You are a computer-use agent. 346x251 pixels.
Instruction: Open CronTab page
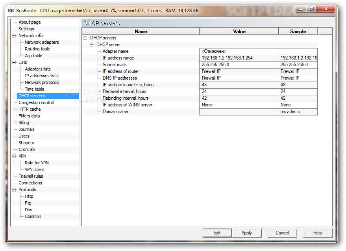tap(27, 150)
